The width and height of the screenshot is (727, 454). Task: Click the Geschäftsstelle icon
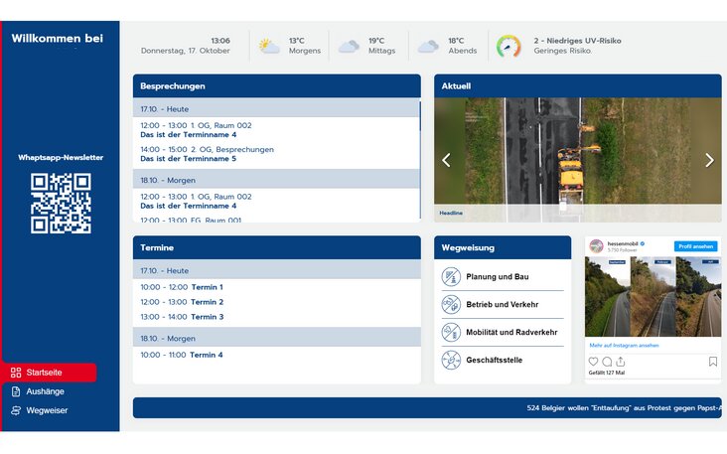point(451,360)
